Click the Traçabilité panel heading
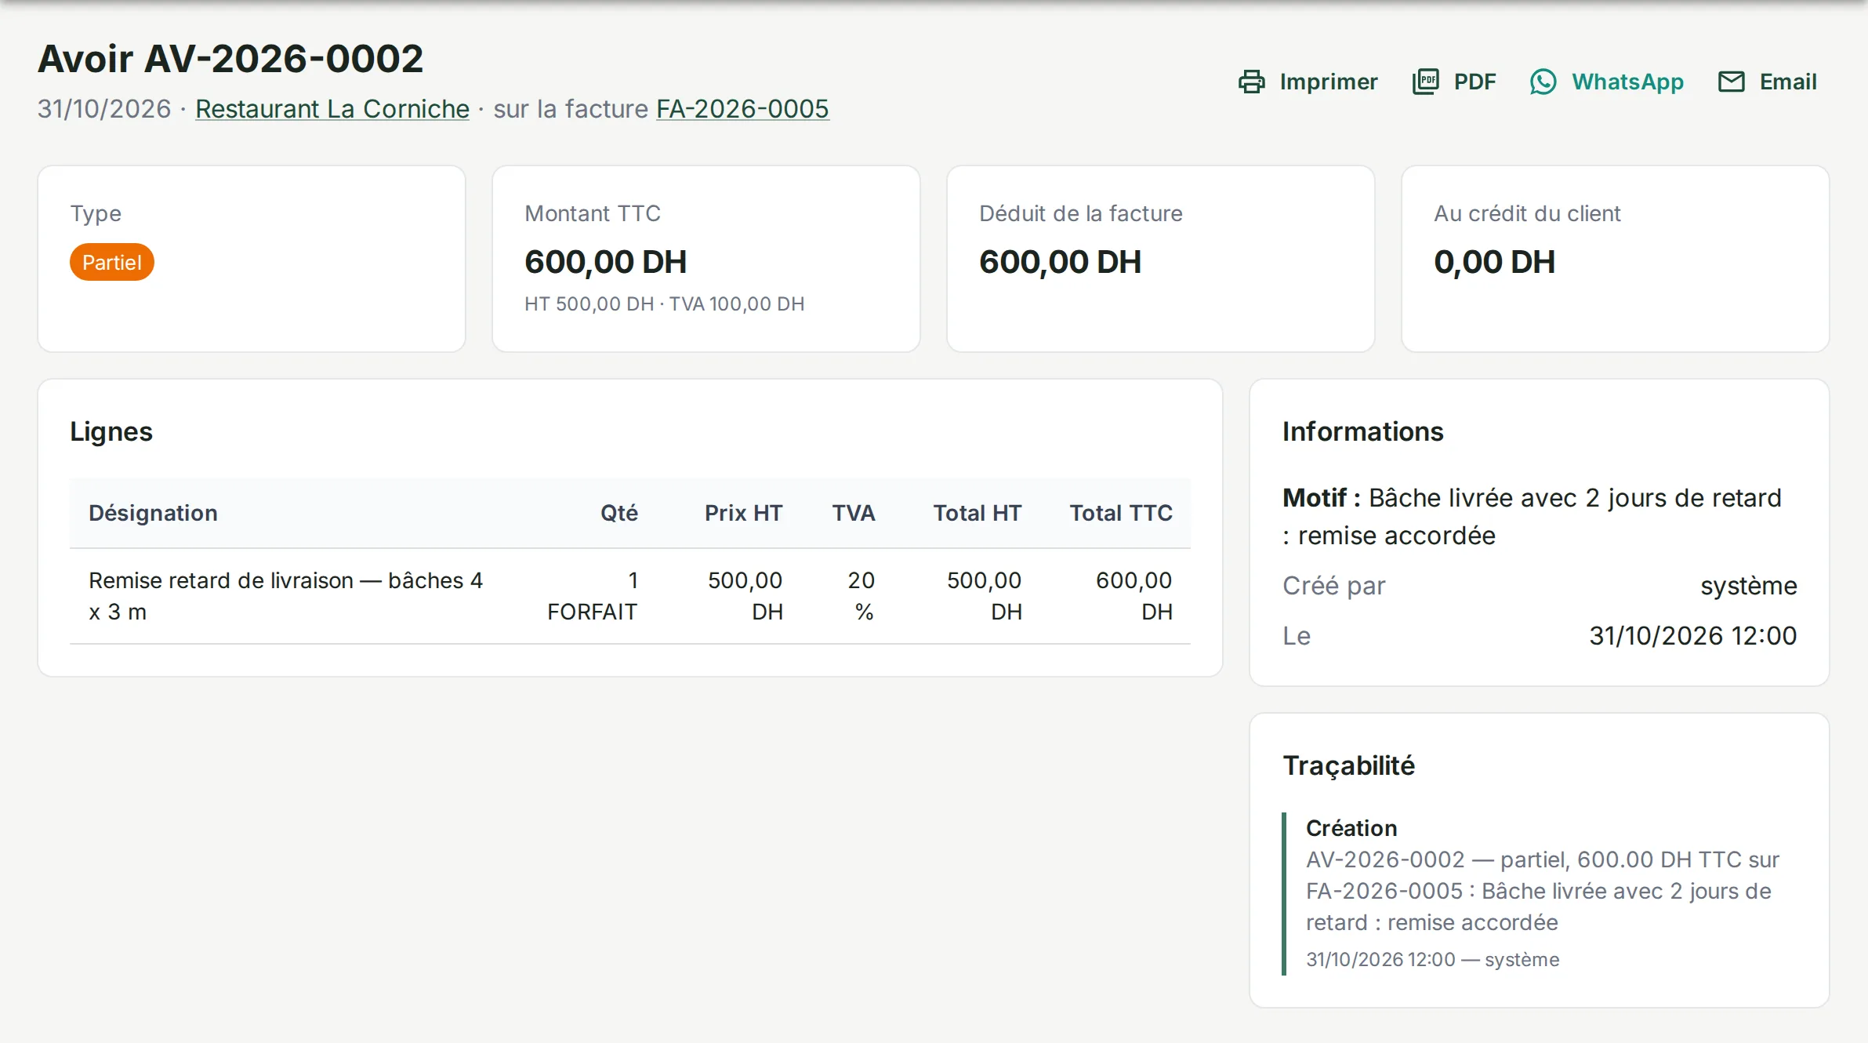This screenshot has width=1868, height=1043. 1349,765
